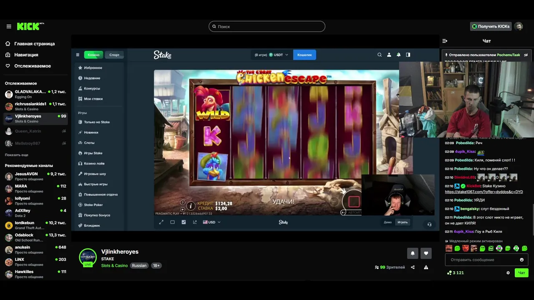Open the USDT balance dropdown
This screenshot has width=534, height=300.
point(272,55)
